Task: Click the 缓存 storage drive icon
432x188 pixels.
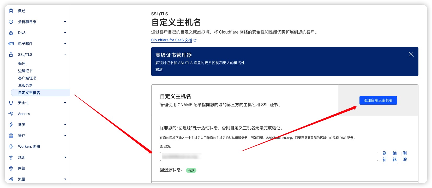Action: point(11,136)
